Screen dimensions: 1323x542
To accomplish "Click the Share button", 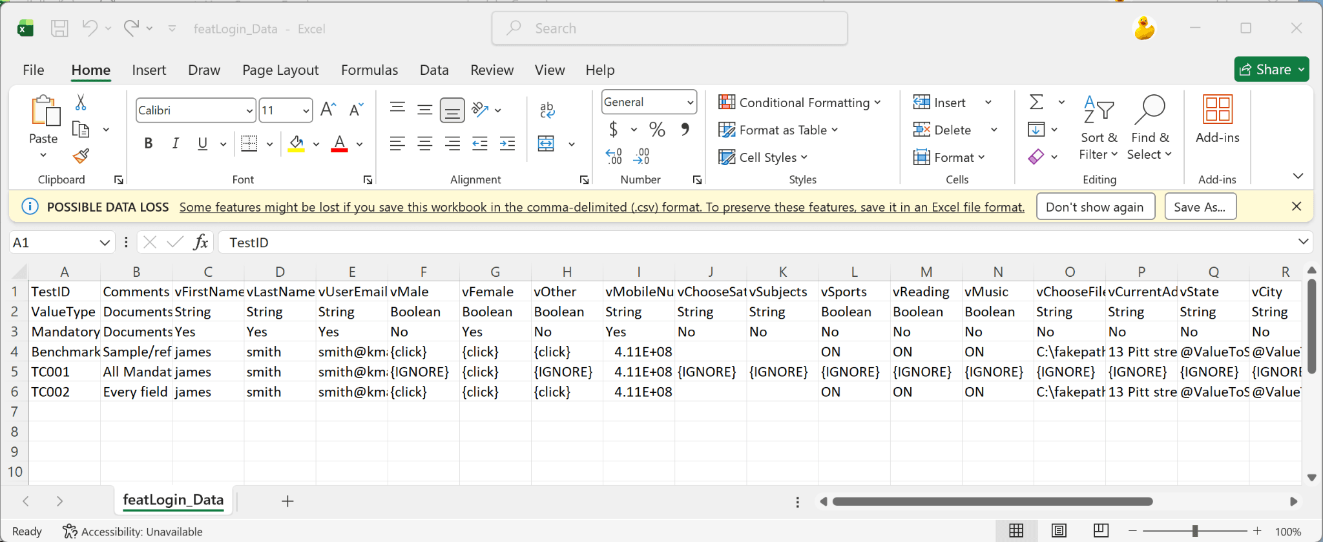I will click(x=1271, y=69).
